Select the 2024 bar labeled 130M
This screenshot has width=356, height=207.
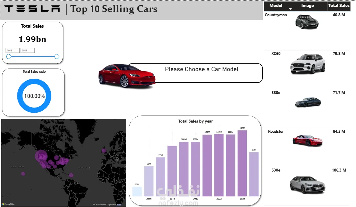pyautogui.click(x=242, y=163)
